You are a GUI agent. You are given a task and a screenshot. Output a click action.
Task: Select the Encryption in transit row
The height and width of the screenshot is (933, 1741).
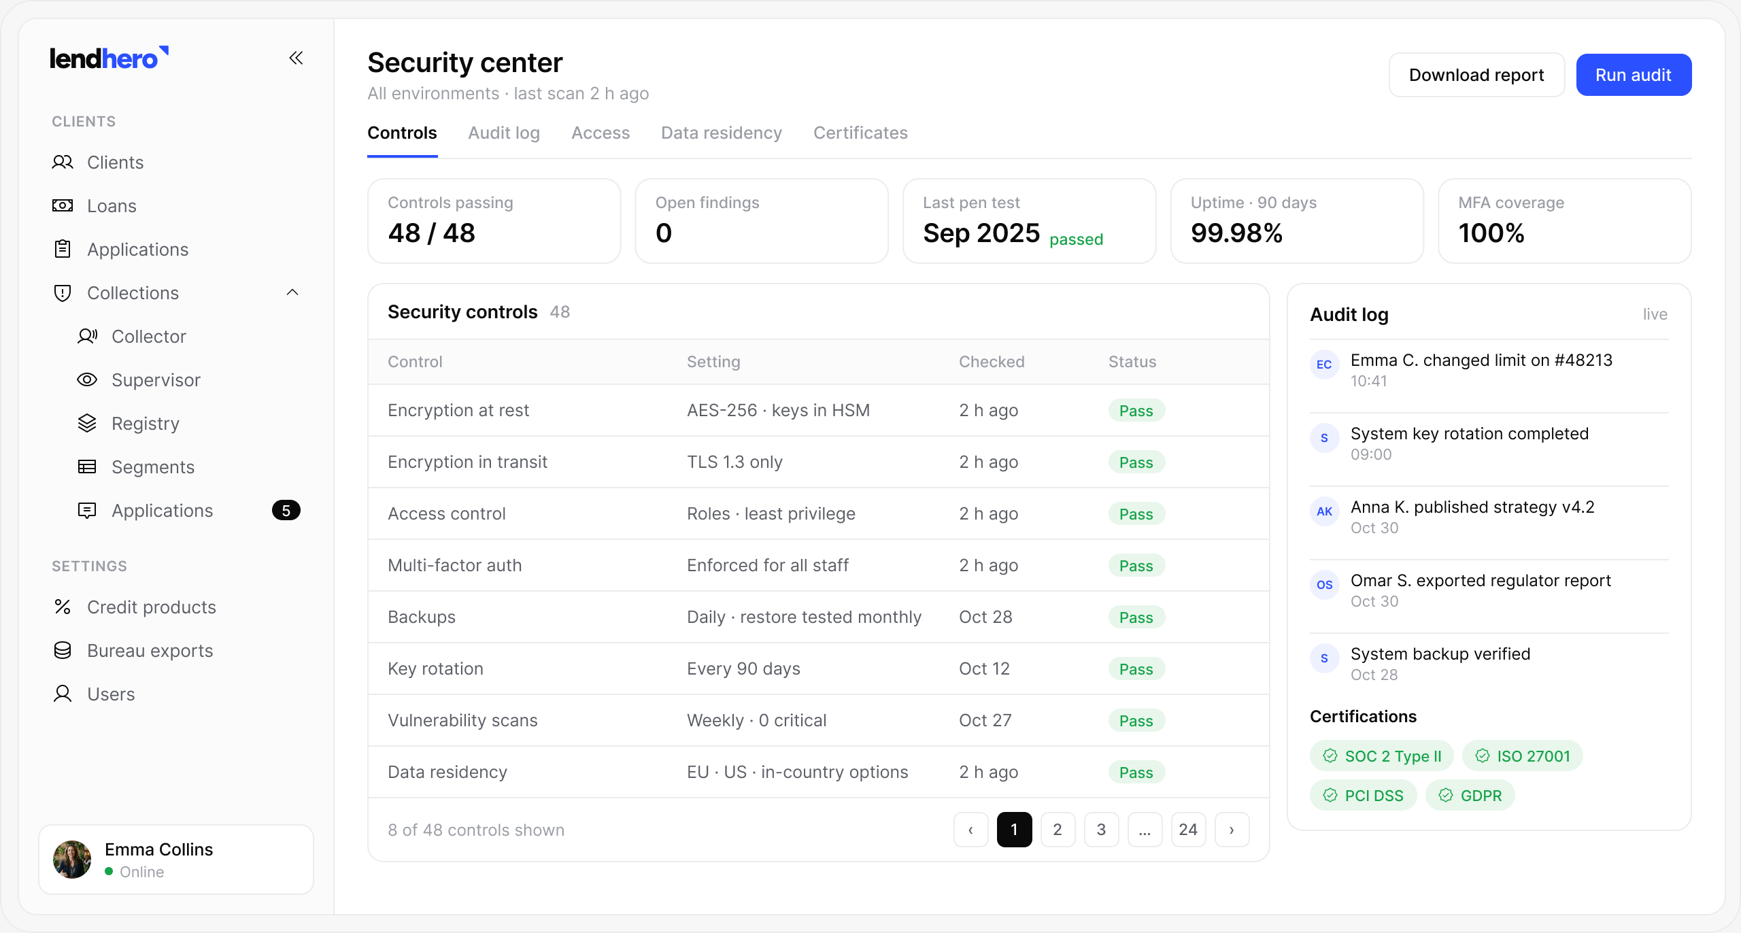point(818,462)
